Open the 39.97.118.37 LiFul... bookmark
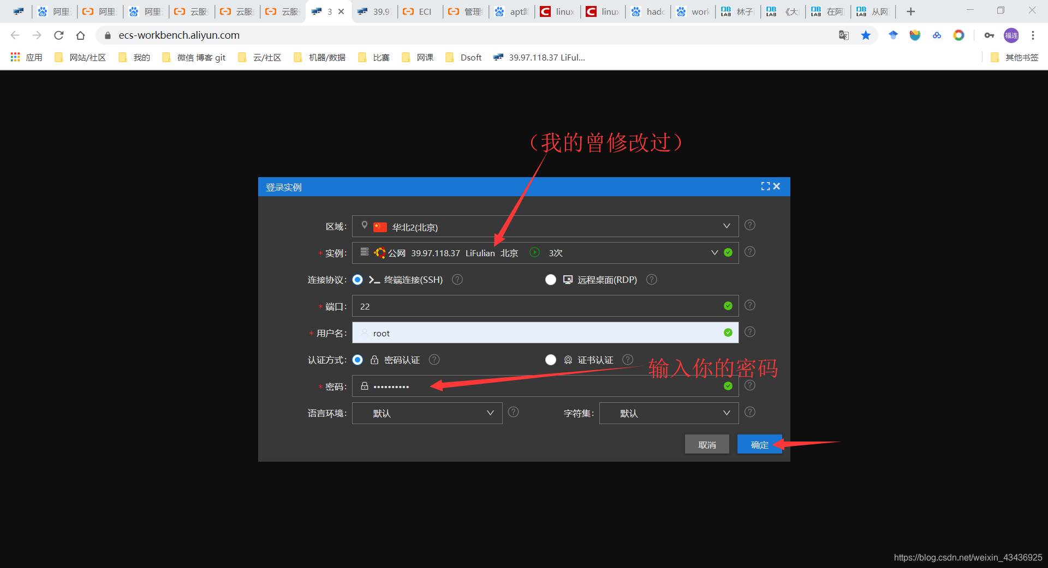Image resolution: width=1048 pixels, height=568 pixels. tap(539, 57)
